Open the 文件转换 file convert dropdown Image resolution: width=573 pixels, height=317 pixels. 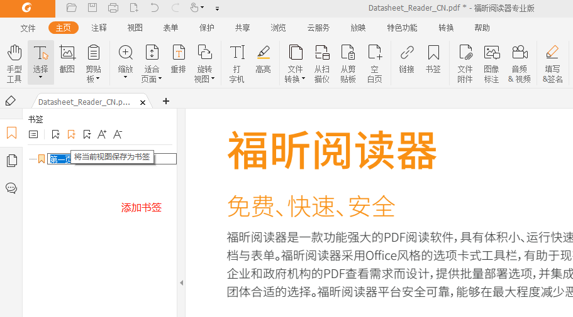point(295,63)
